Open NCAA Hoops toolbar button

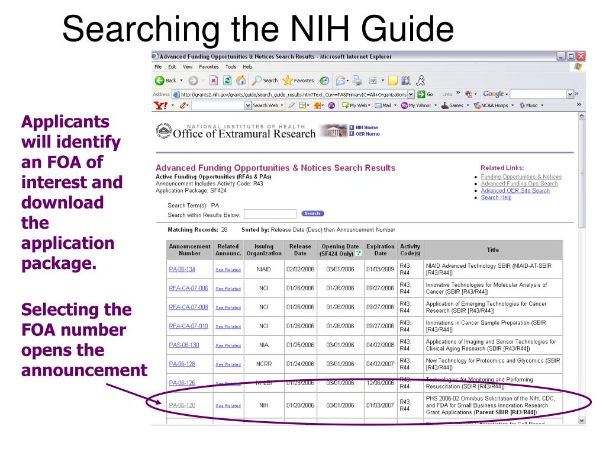[491, 105]
